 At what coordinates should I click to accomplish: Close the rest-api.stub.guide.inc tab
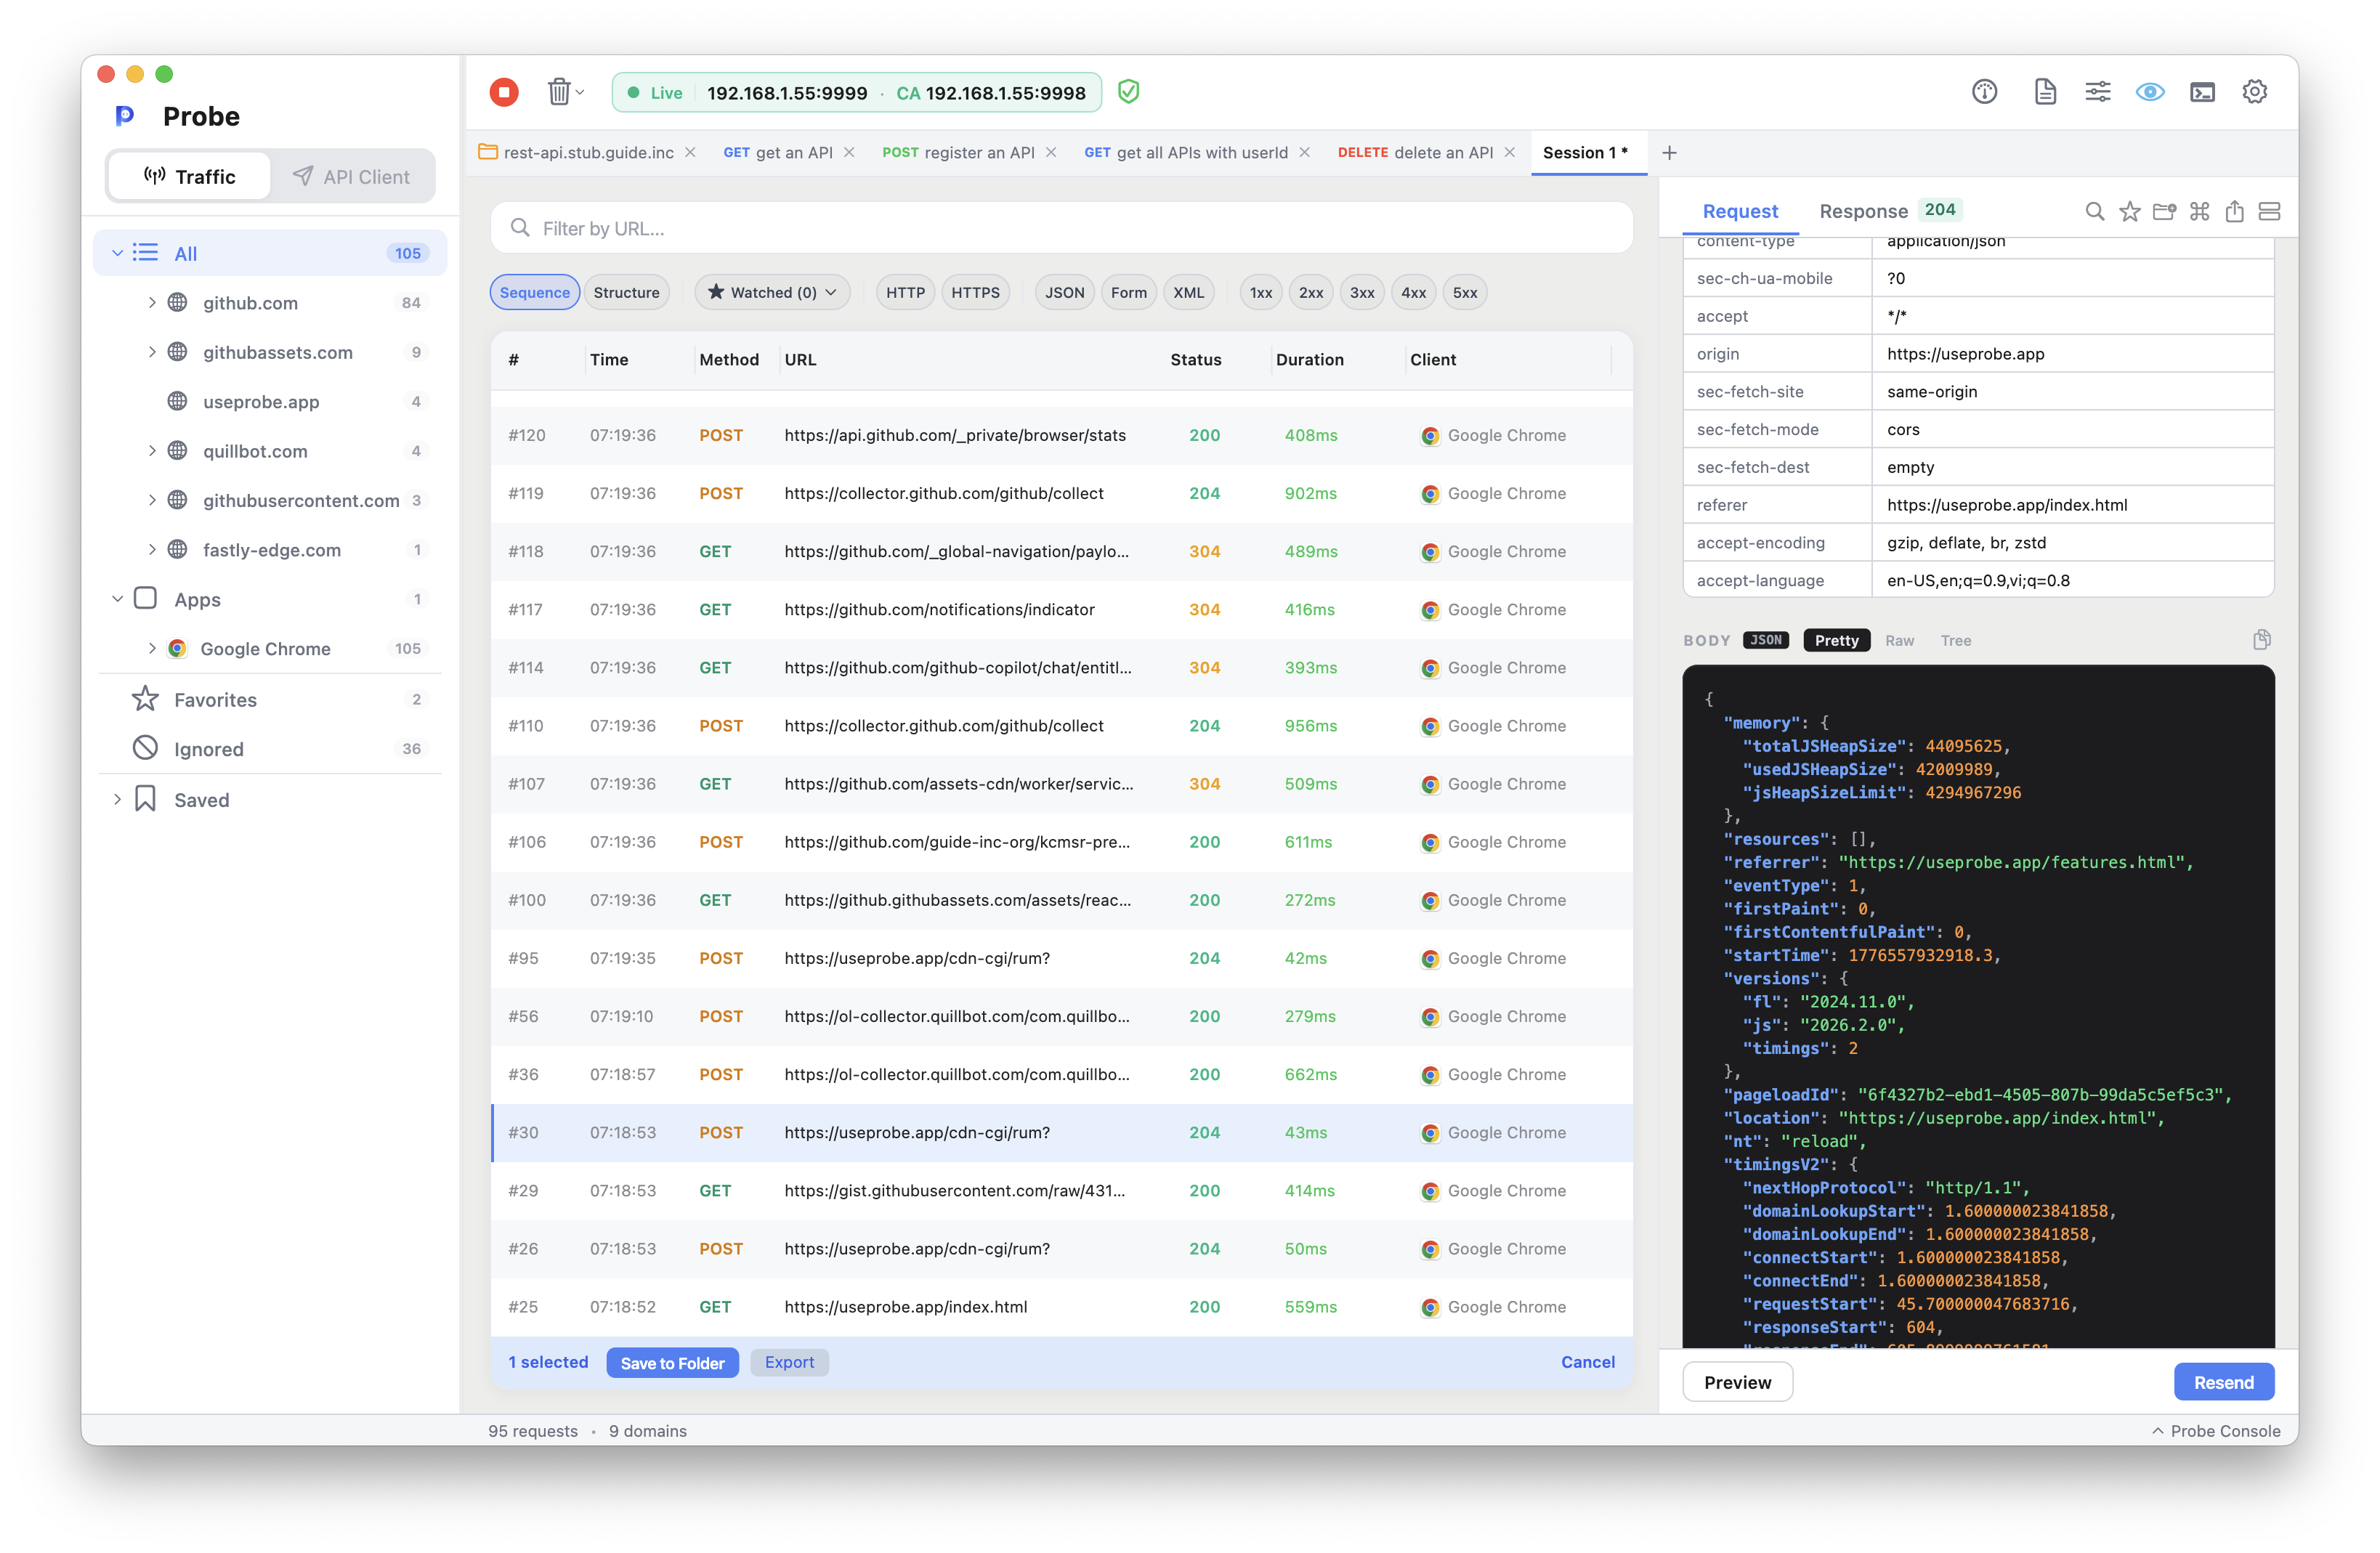690,153
